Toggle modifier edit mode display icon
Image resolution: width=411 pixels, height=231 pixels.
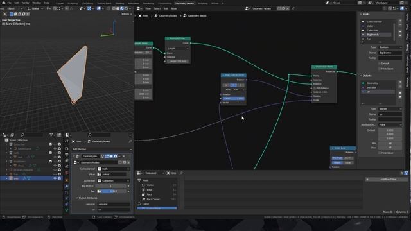point(107,156)
